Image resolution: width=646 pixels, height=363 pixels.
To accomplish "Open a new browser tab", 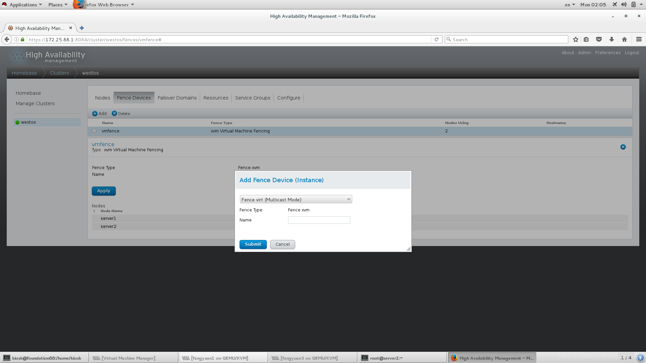I will tap(82, 28).
